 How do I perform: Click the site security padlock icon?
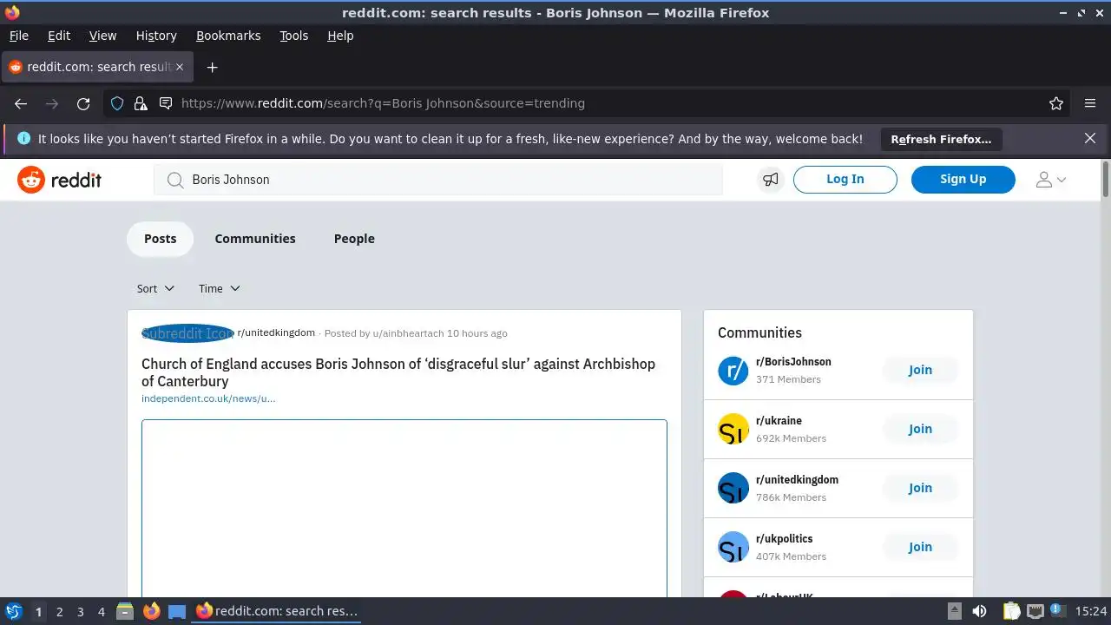(x=141, y=103)
